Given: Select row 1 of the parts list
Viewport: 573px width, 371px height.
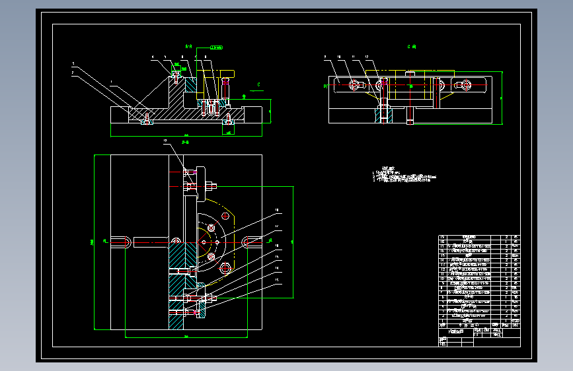Looking at the screenshot, I should click(x=479, y=321).
